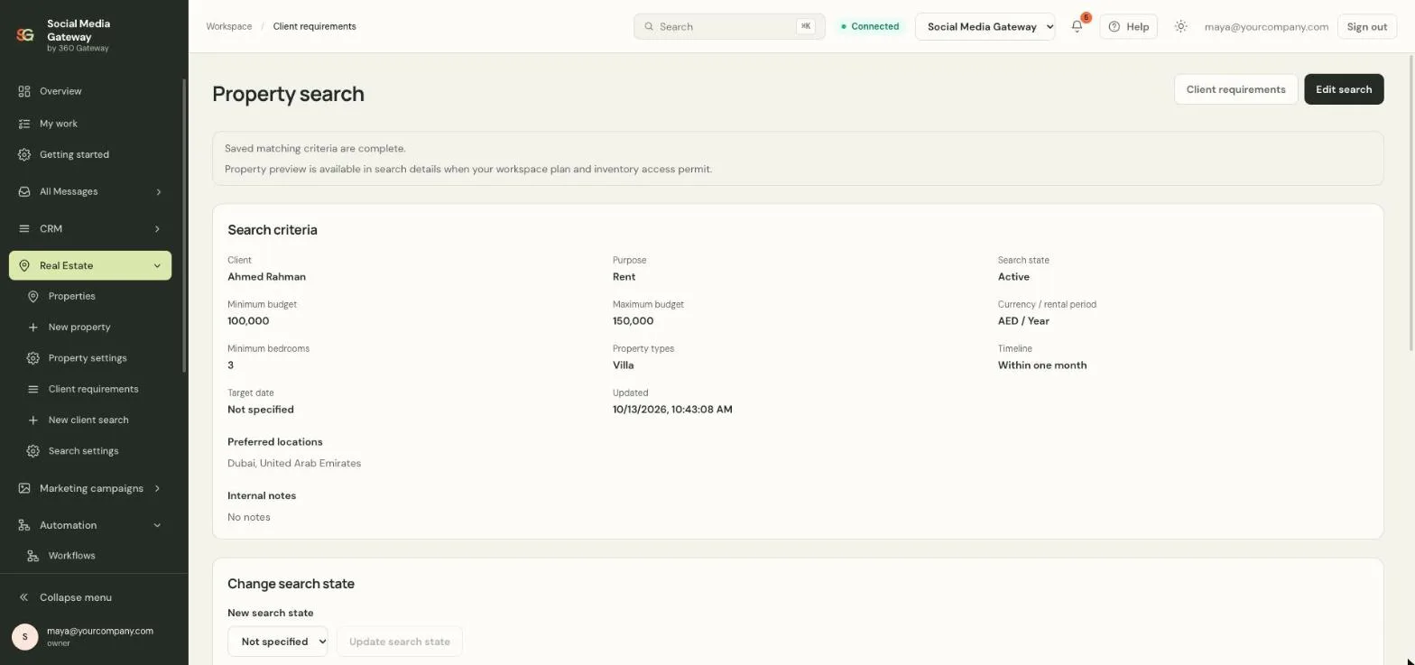The width and height of the screenshot is (1415, 665).
Task: Click the Real Estate location pin icon
Action: click(24, 265)
